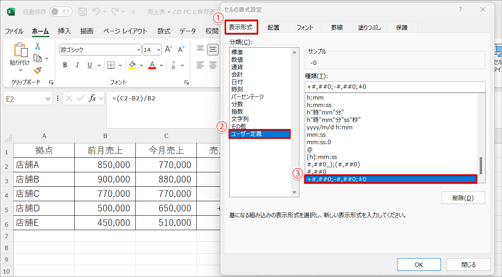The width and height of the screenshot is (502, 277).
Task: Toggle Italic formatting
Action: pos(77,65)
